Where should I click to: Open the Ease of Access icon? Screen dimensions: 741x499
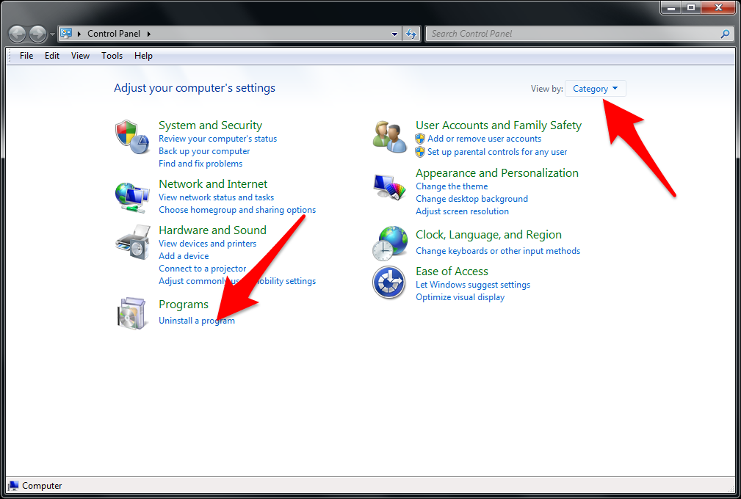point(389,283)
